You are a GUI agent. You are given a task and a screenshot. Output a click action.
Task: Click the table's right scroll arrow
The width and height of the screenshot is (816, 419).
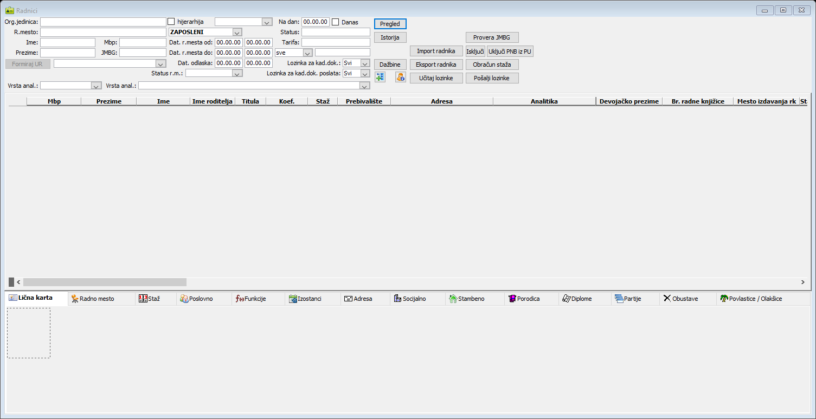(x=802, y=282)
